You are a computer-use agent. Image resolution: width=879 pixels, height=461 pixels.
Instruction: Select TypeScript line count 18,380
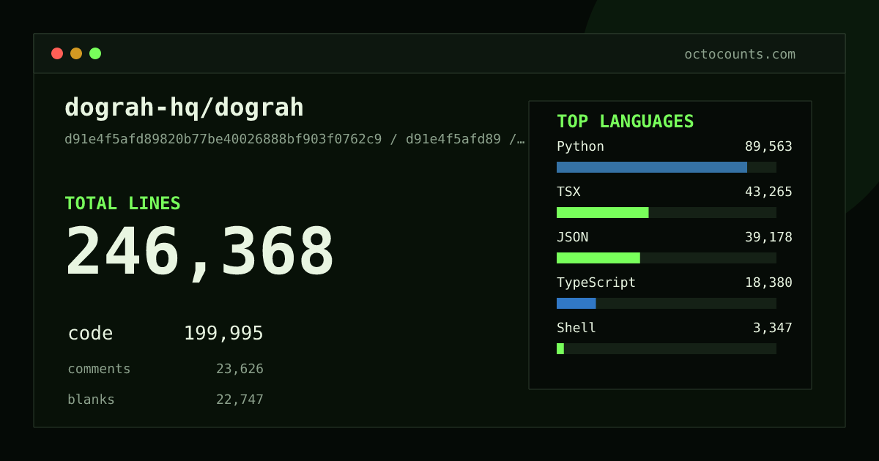click(x=768, y=282)
